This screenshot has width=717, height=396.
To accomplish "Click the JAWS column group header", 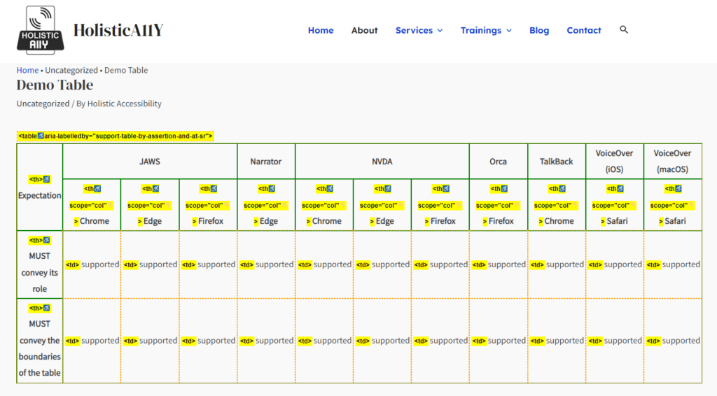I will coord(150,161).
